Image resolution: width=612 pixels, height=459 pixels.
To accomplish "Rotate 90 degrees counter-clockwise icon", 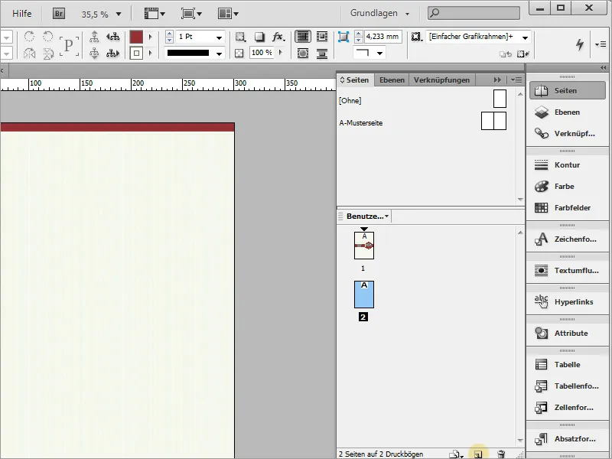I will pyautogui.click(x=47, y=37).
